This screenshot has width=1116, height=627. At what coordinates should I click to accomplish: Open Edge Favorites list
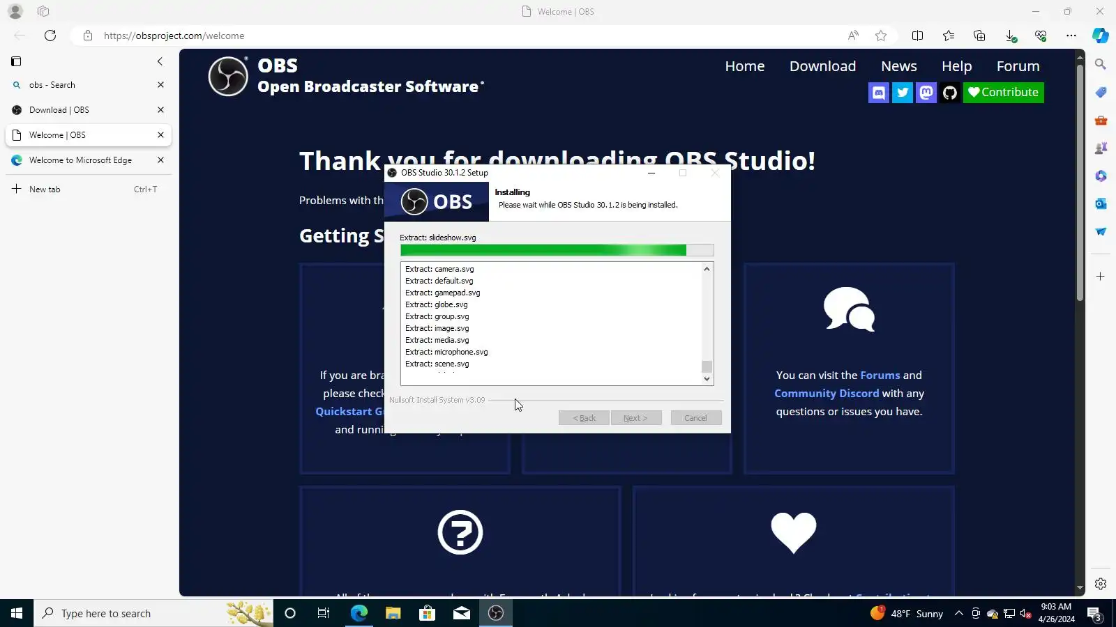coord(949,36)
